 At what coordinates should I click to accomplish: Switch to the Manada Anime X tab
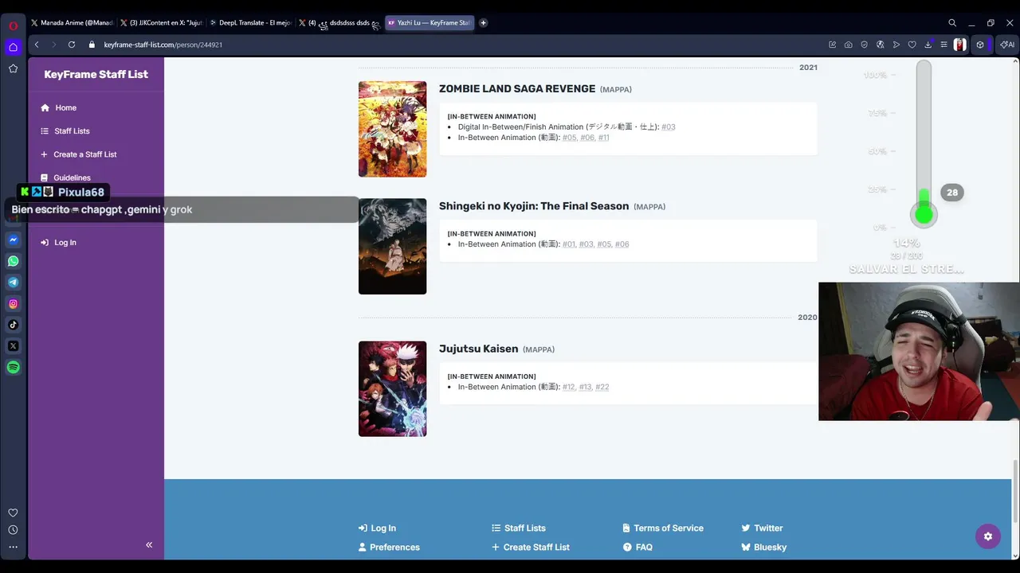coord(72,23)
